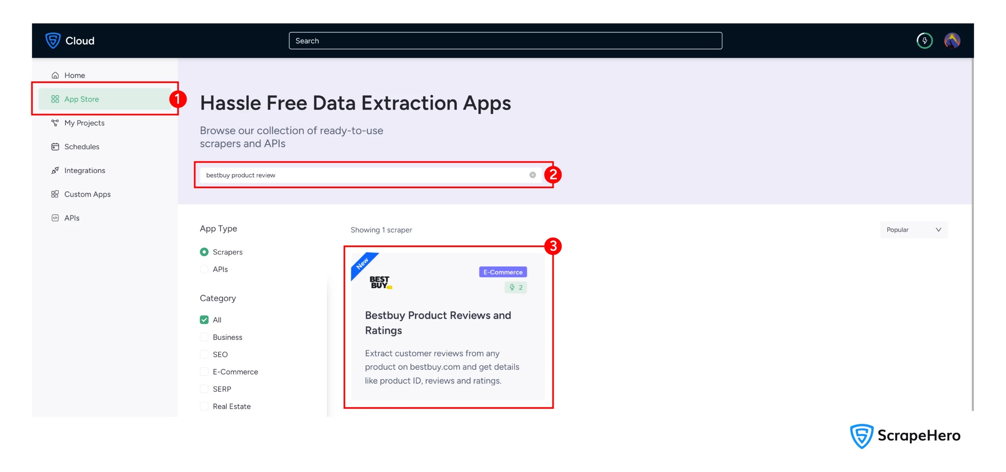Open the user profile avatar

(x=952, y=40)
